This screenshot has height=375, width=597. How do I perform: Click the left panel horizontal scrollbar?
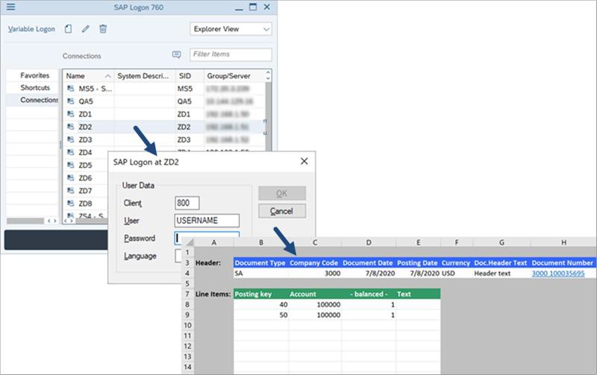[25, 221]
